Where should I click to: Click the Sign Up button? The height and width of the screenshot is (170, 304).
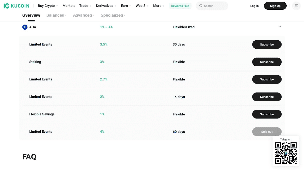pos(275,6)
